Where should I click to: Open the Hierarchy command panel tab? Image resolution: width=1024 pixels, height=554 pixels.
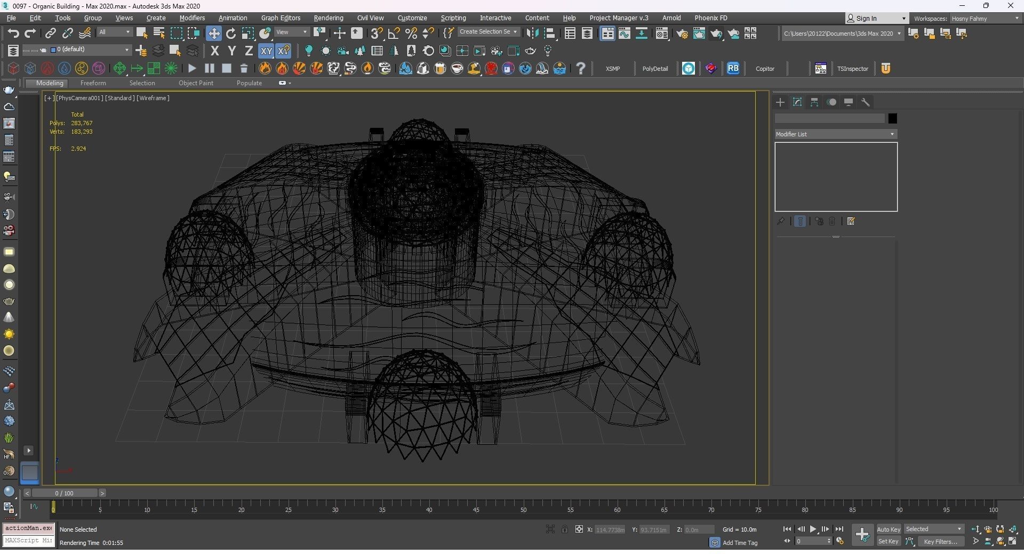[x=814, y=102]
